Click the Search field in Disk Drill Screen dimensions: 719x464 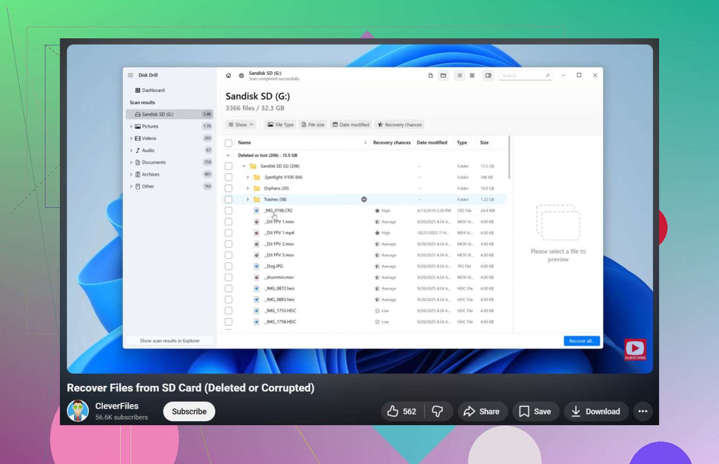click(x=525, y=75)
